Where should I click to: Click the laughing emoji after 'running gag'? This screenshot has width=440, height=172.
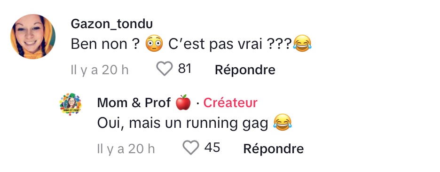click(283, 122)
